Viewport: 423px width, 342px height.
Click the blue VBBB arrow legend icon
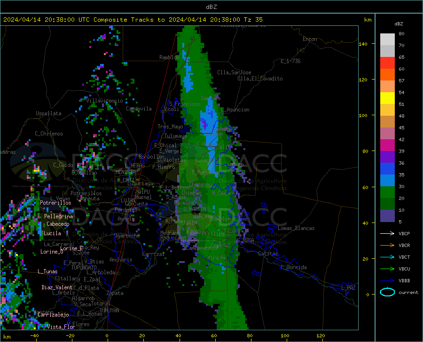tap(387, 281)
